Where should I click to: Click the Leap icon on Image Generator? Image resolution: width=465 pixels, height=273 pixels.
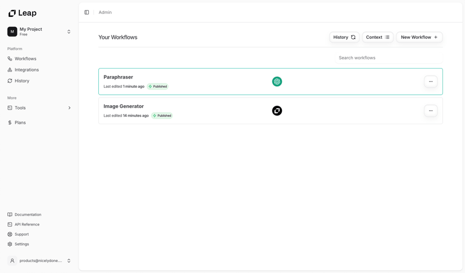coord(277,111)
